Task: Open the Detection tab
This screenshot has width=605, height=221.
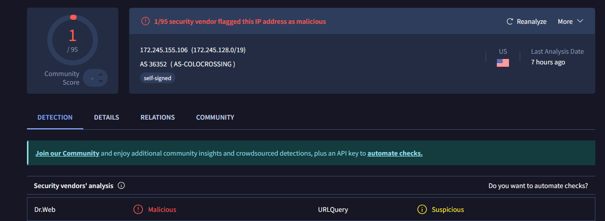Action: (x=55, y=117)
